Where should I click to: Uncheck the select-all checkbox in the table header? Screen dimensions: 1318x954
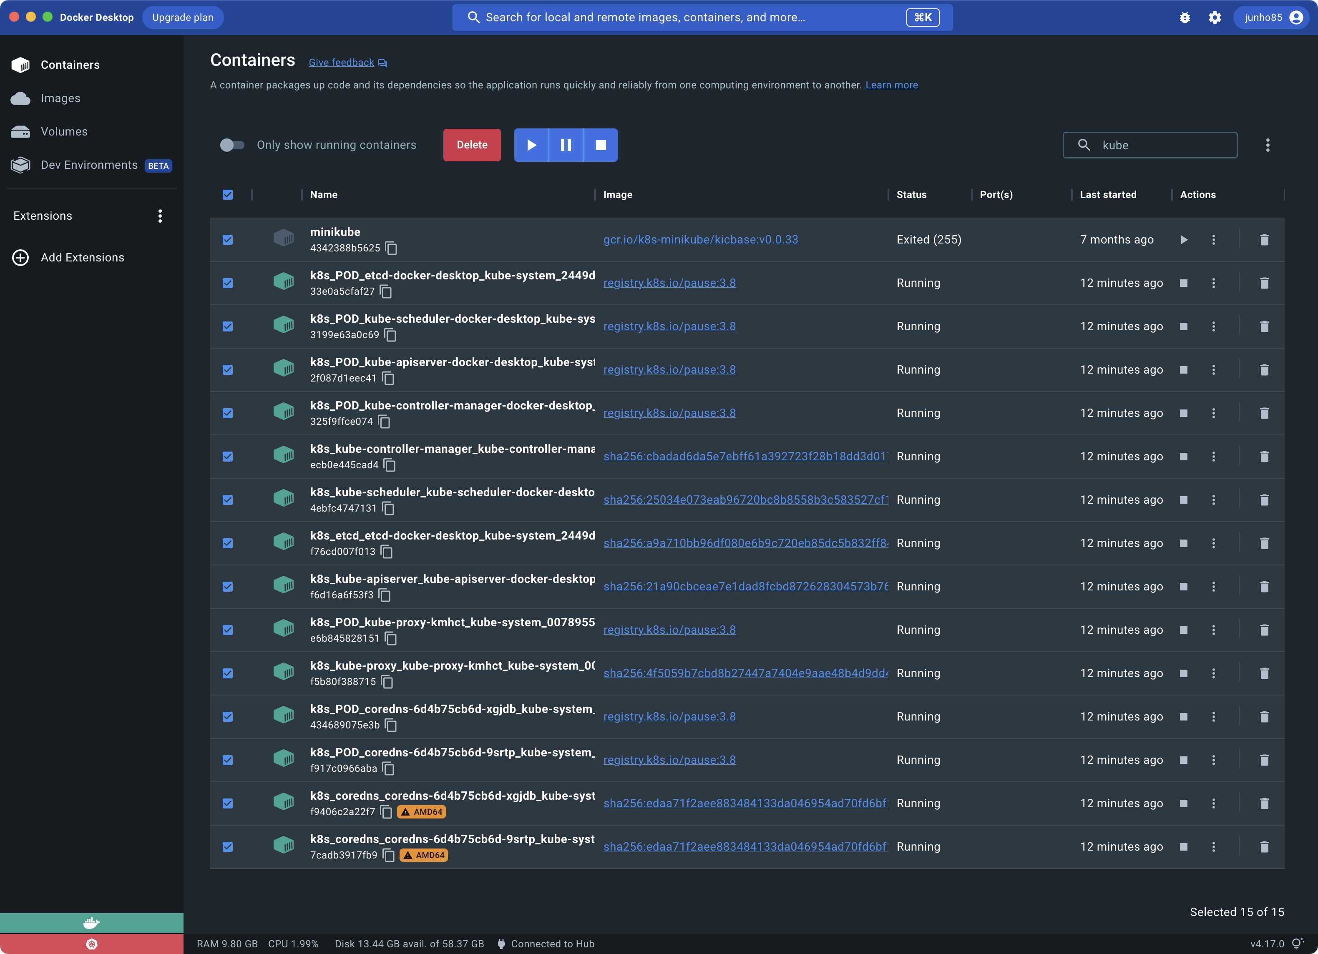click(x=228, y=195)
